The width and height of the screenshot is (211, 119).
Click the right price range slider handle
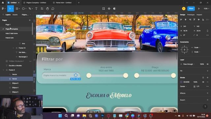click(173, 76)
